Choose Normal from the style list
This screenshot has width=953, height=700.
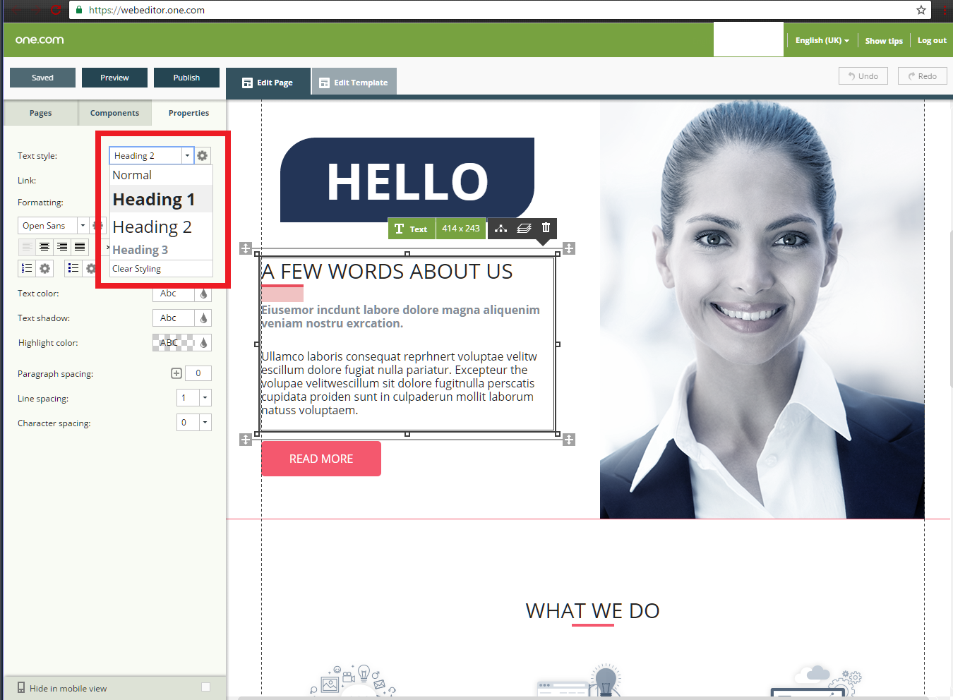tap(162, 175)
